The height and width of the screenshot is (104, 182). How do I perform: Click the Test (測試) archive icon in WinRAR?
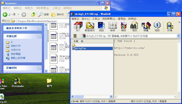(101, 27)
